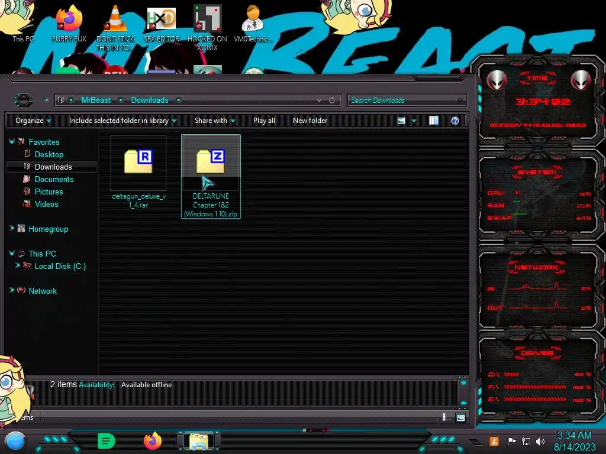Select Documents in Favorites

(x=54, y=179)
